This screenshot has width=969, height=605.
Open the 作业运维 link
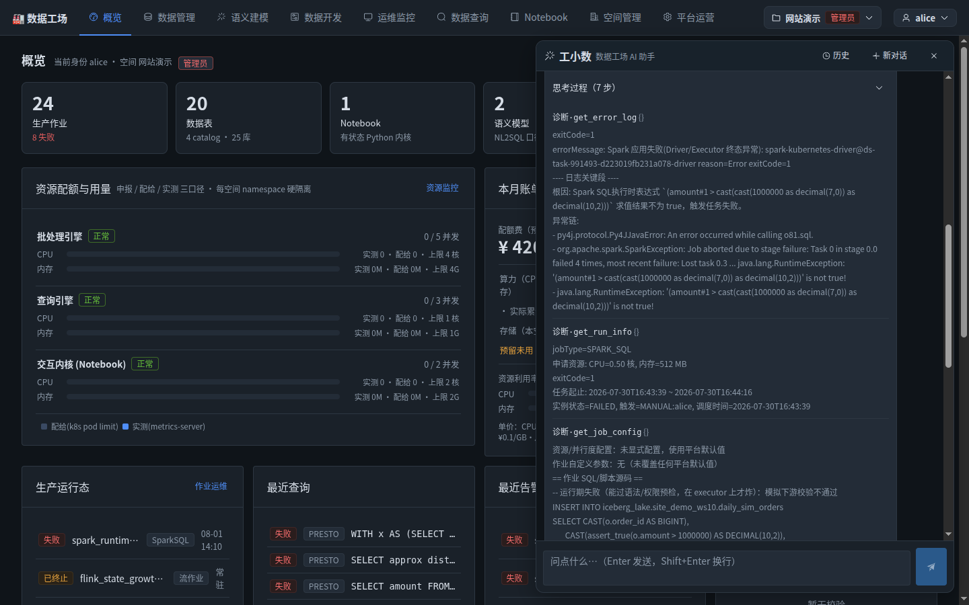[x=211, y=486]
